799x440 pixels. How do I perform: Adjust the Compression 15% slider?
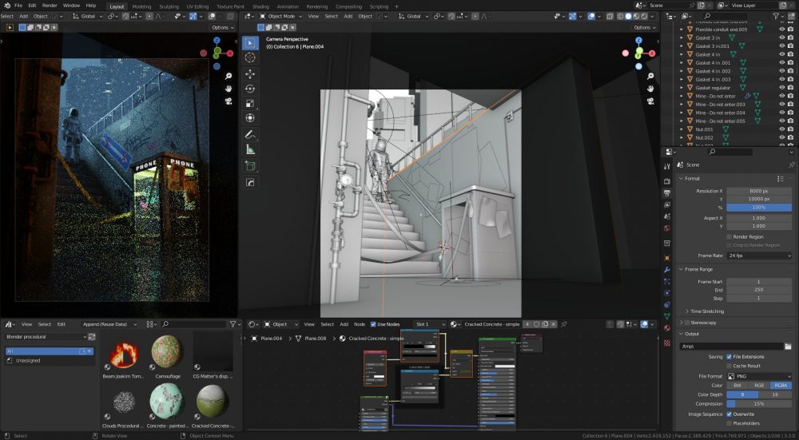[759, 403]
